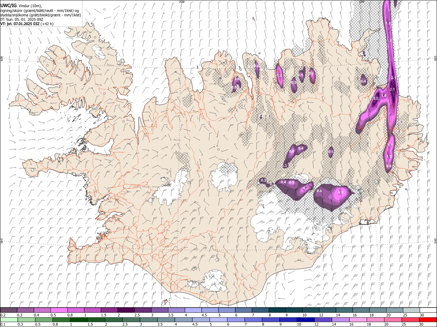
Task: Click the darkest purple swatch at 2 in snow legend
Action: coord(126,310)
